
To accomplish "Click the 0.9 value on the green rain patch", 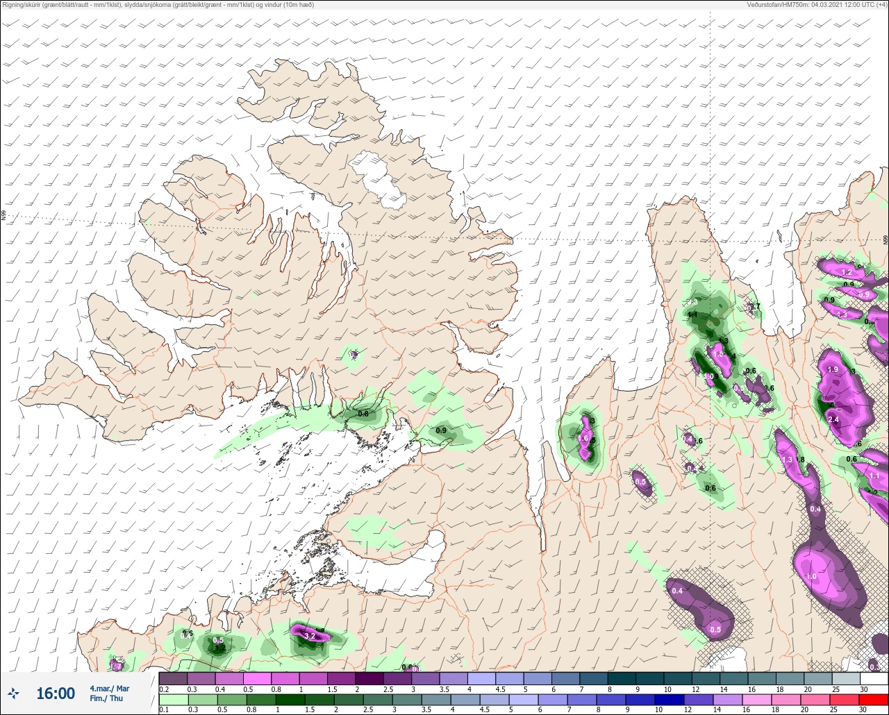I will pyautogui.click(x=441, y=430).
